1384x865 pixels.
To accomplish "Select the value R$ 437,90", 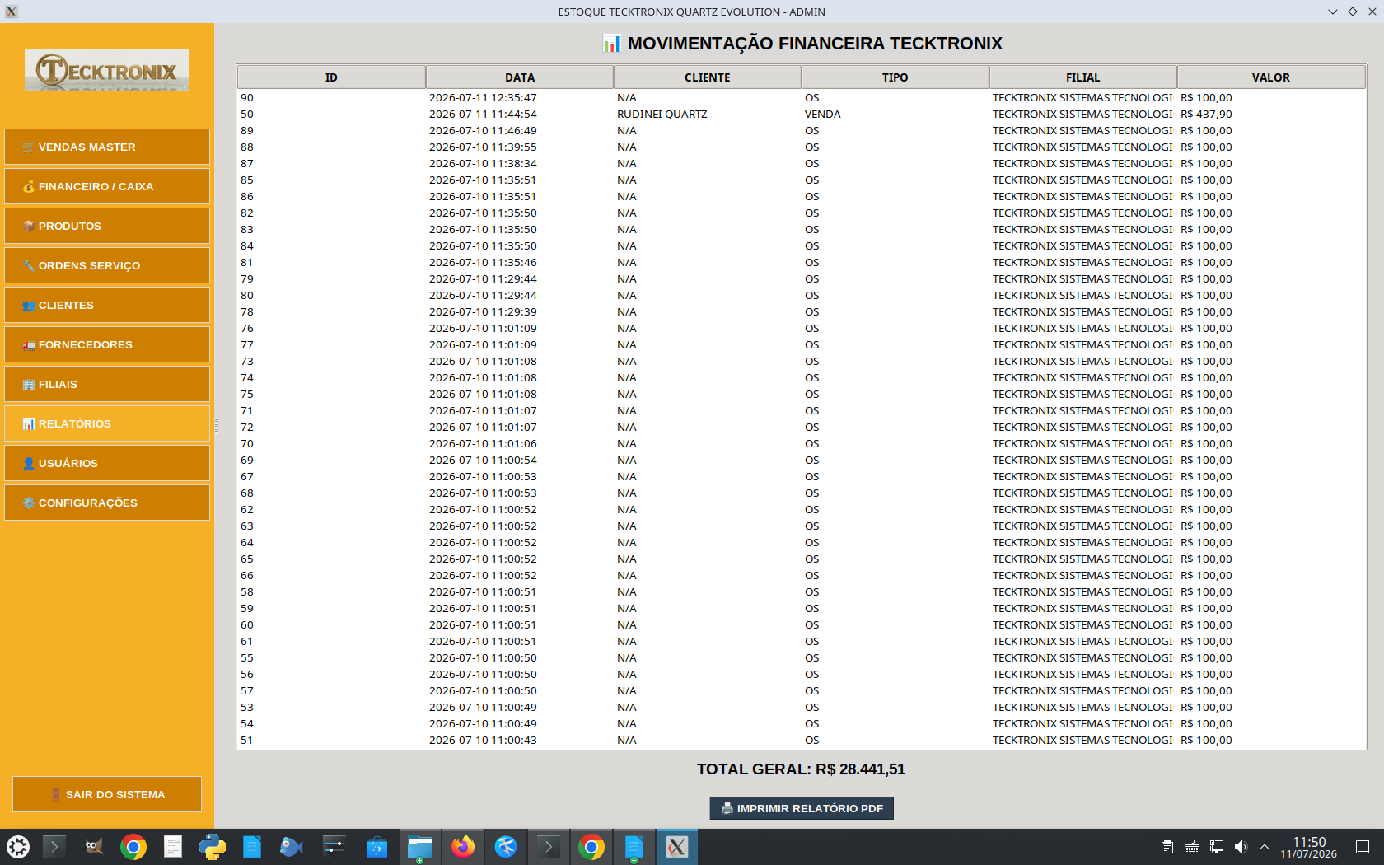I will [1206, 115].
